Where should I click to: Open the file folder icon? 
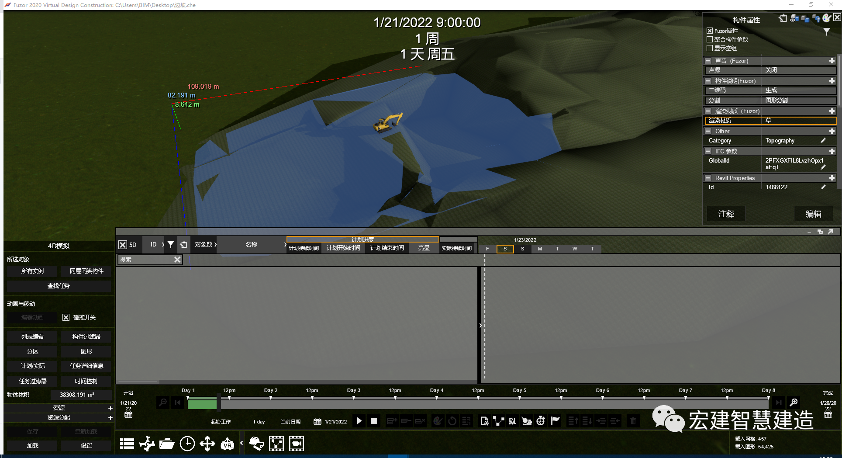[x=167, y=444]
